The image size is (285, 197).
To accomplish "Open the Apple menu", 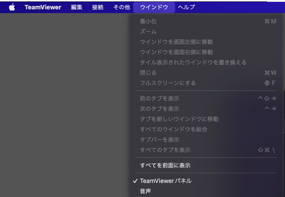I will pos(12,8).
